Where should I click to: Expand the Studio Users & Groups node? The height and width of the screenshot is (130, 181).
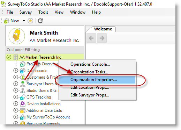(x=16, y=91)
